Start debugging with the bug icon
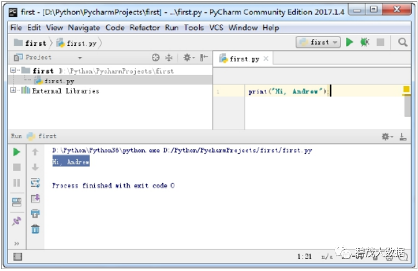Image resolution: width=418 pixels, height=271 pixels. coord(365,42)
